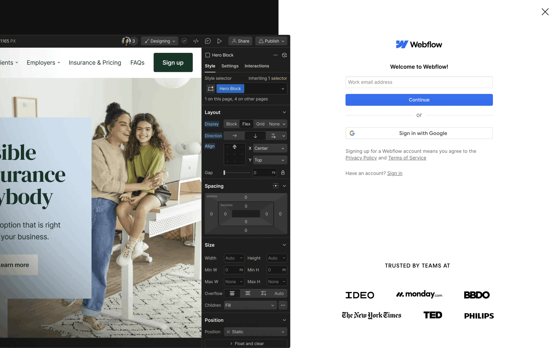The image size is (557, 348).
Task: Open the Privacy Policy link
Action: pos(361,158)
